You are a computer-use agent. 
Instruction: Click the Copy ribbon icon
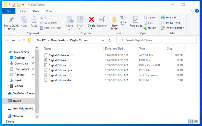(x=24, y=20)
